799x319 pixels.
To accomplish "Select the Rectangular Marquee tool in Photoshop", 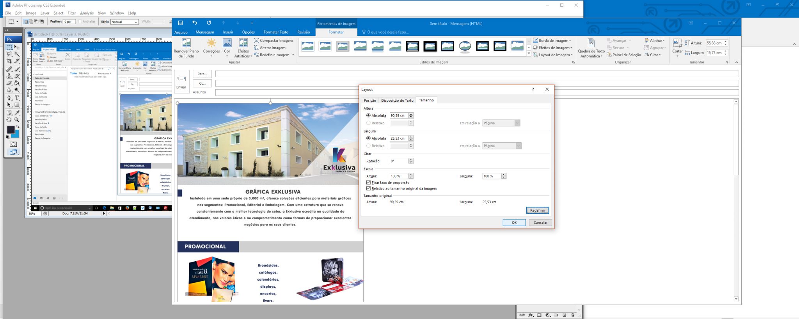I will [9, 47].
